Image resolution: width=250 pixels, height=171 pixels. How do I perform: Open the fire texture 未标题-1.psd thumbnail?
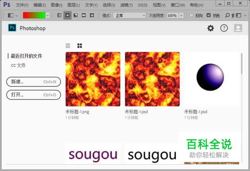point(152,79)
